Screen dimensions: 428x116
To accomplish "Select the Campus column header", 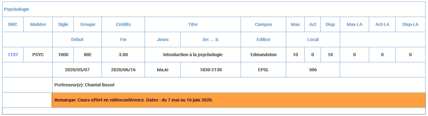I will [x=263, y=24].
